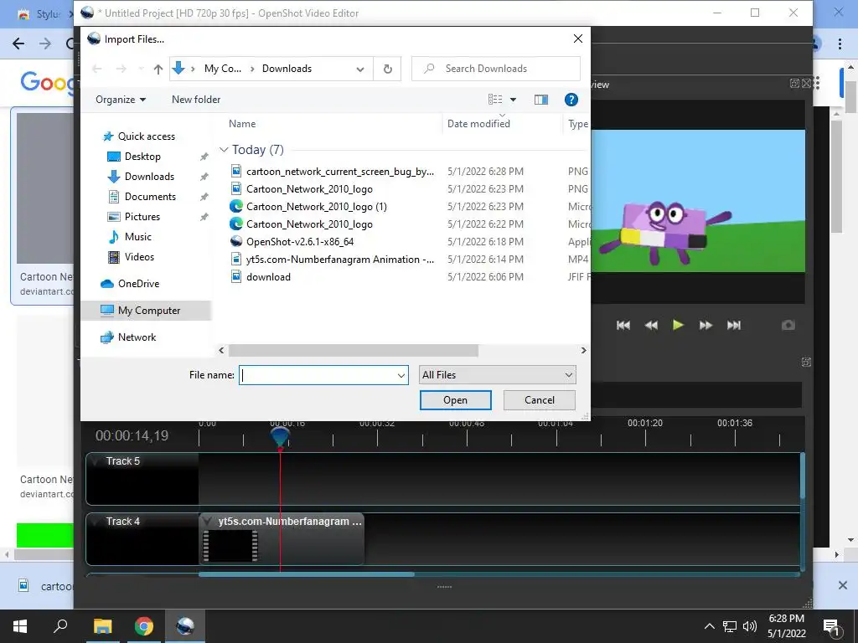Click Fast Forward in OpenShot preview
The height and width of the screenshot is (643, 858).
(x=706, y=326)
